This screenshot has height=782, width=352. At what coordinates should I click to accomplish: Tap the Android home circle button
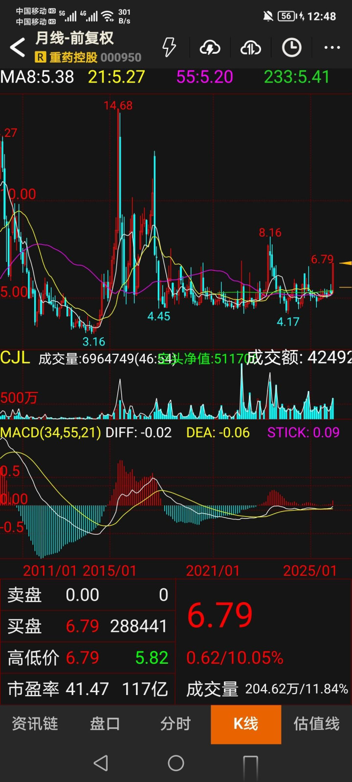click(176, 763)
